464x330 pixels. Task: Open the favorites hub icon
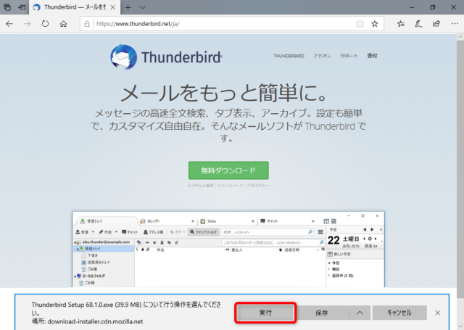click(401, 24)
